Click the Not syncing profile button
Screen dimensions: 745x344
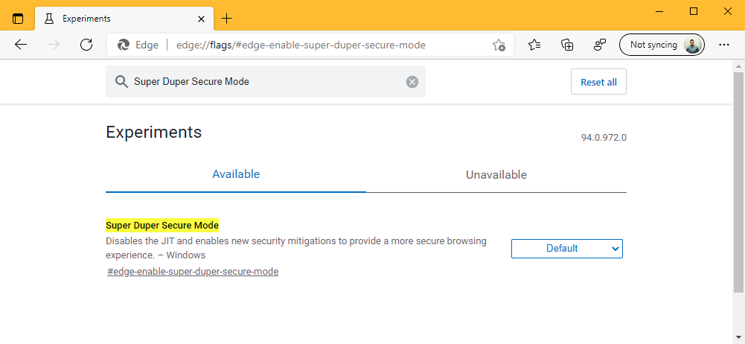pos(662,45)
